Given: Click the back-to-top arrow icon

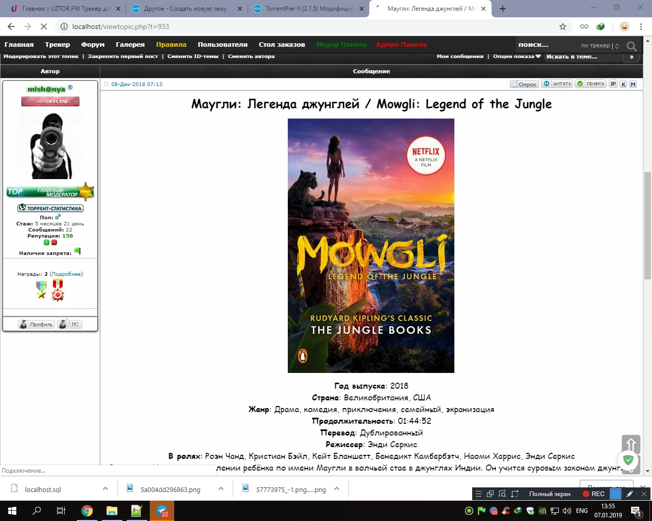Looking at the screenshot, I should tap(631, 444).
